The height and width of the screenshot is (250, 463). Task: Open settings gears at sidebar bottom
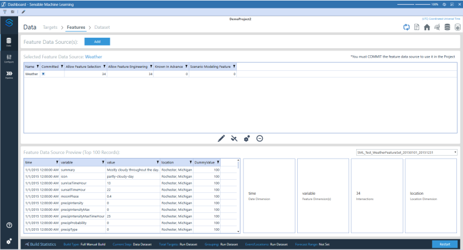(x=9, y=241)
